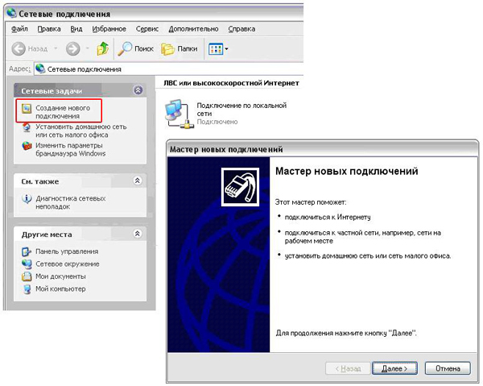483x386 pixels.
Task: Open forward button history dropdown arrow
Action: click(x=88, y=48)
